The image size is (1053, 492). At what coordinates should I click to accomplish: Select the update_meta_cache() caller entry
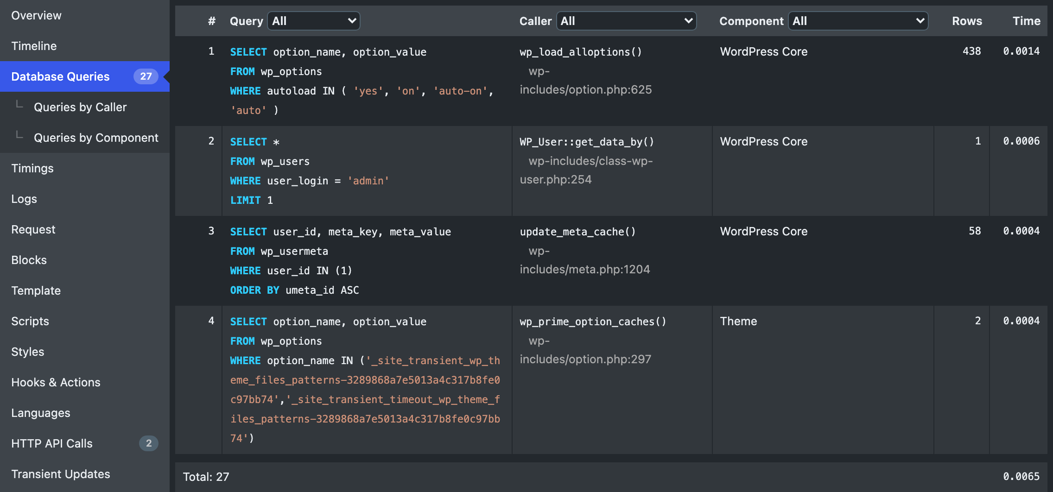pyautogui.click(x=577, y=232)
